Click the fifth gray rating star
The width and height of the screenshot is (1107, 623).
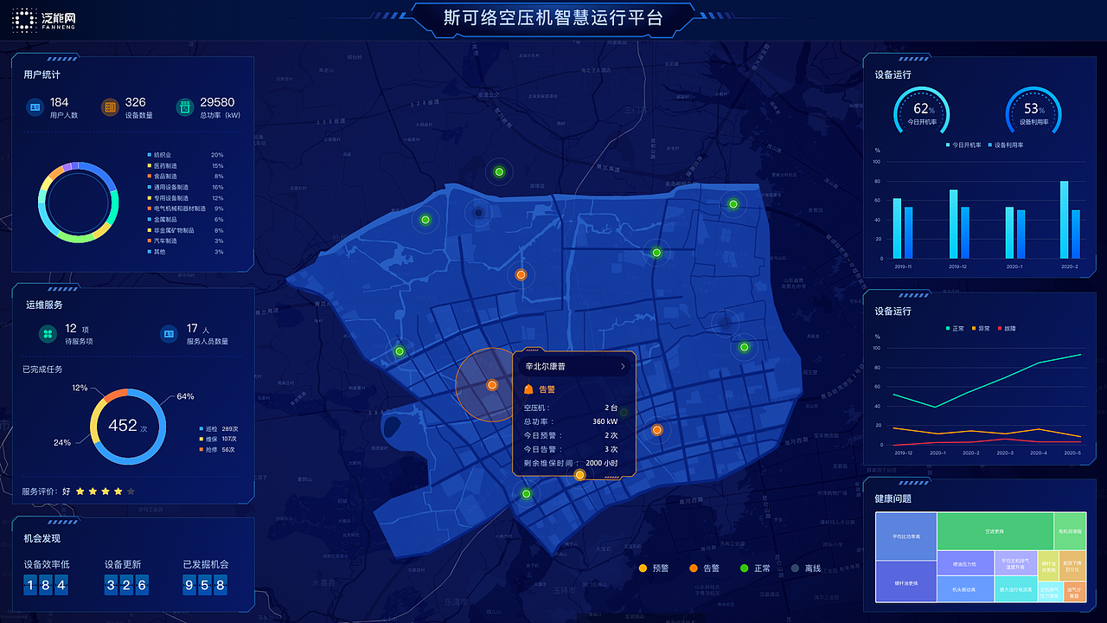[131, 491]
